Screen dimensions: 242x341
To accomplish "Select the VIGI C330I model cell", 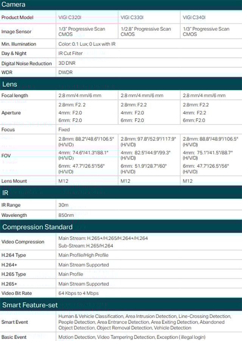I will point(149,17).
